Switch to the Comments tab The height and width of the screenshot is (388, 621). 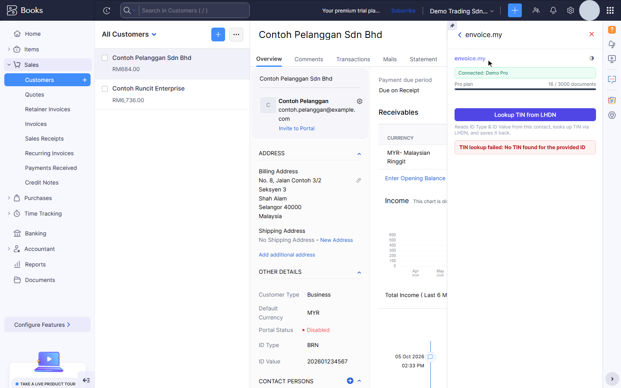(x=309, y=59)
